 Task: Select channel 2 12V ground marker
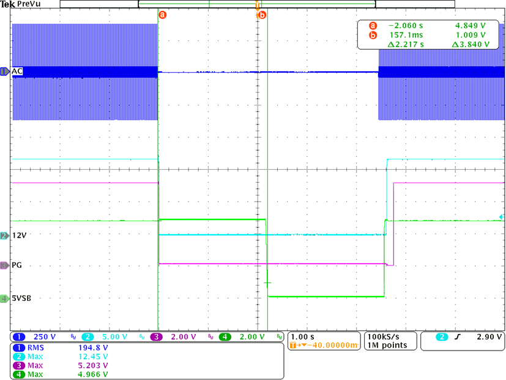[5, 235]
